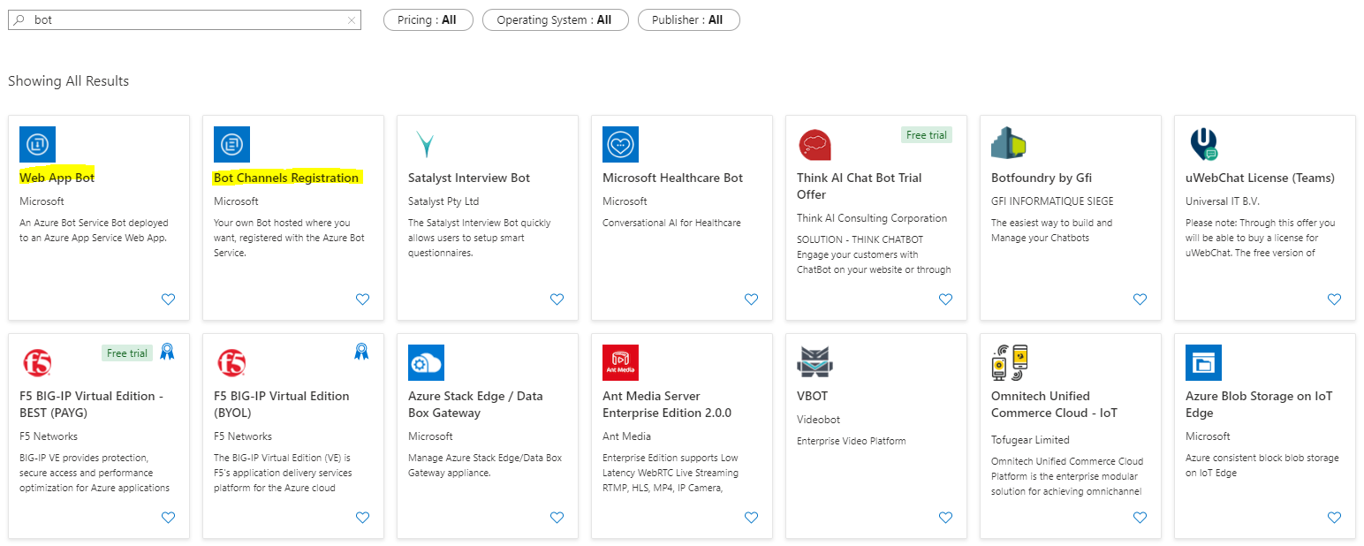1364x546 pixels.
Task: Click the Botfoundry by Gfi logo
Action: pos(1008,144)
